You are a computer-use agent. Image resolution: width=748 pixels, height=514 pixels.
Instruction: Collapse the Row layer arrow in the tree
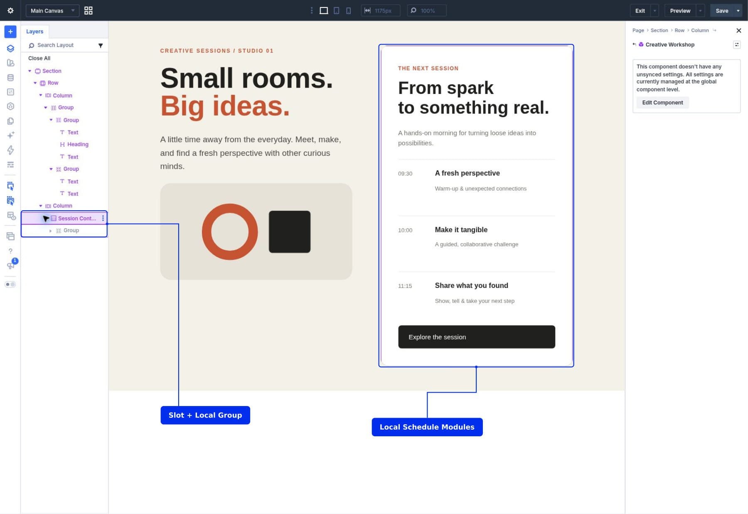pos(35,83)
